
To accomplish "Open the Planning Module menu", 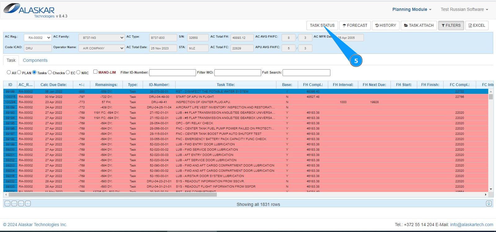I will click(412, 10).
